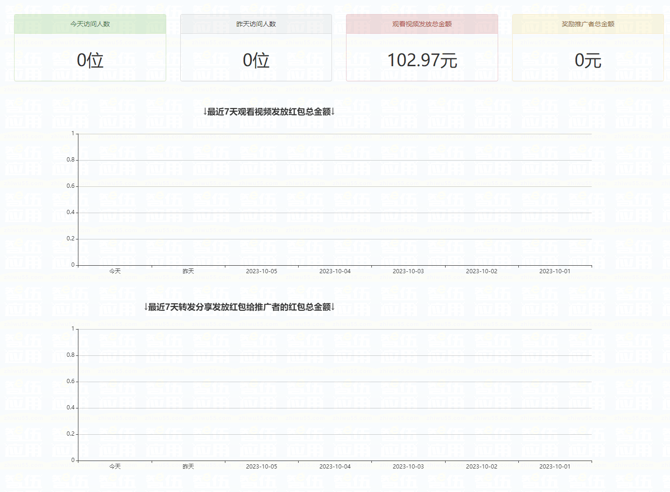
Task: Click 2023-10-02 on the share chart axis
Action: pos(481,467)
